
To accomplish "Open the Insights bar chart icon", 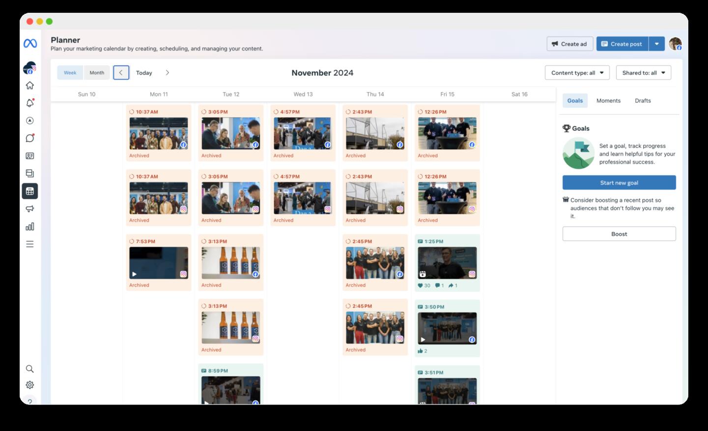I will [x=30, y=227].
